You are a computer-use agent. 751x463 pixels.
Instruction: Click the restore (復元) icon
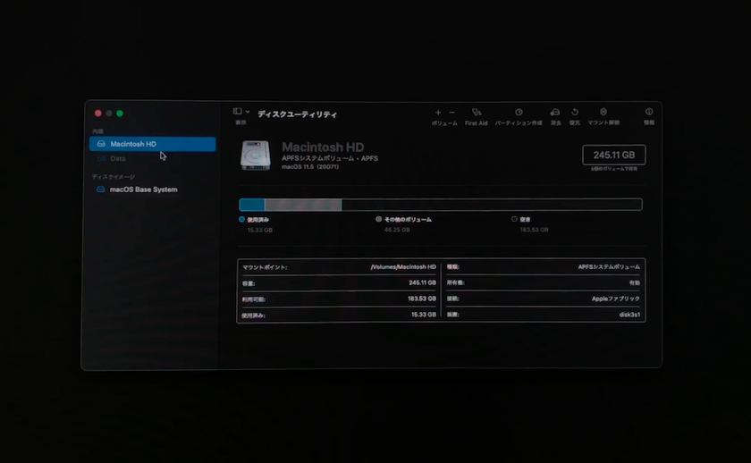[575, 112]
